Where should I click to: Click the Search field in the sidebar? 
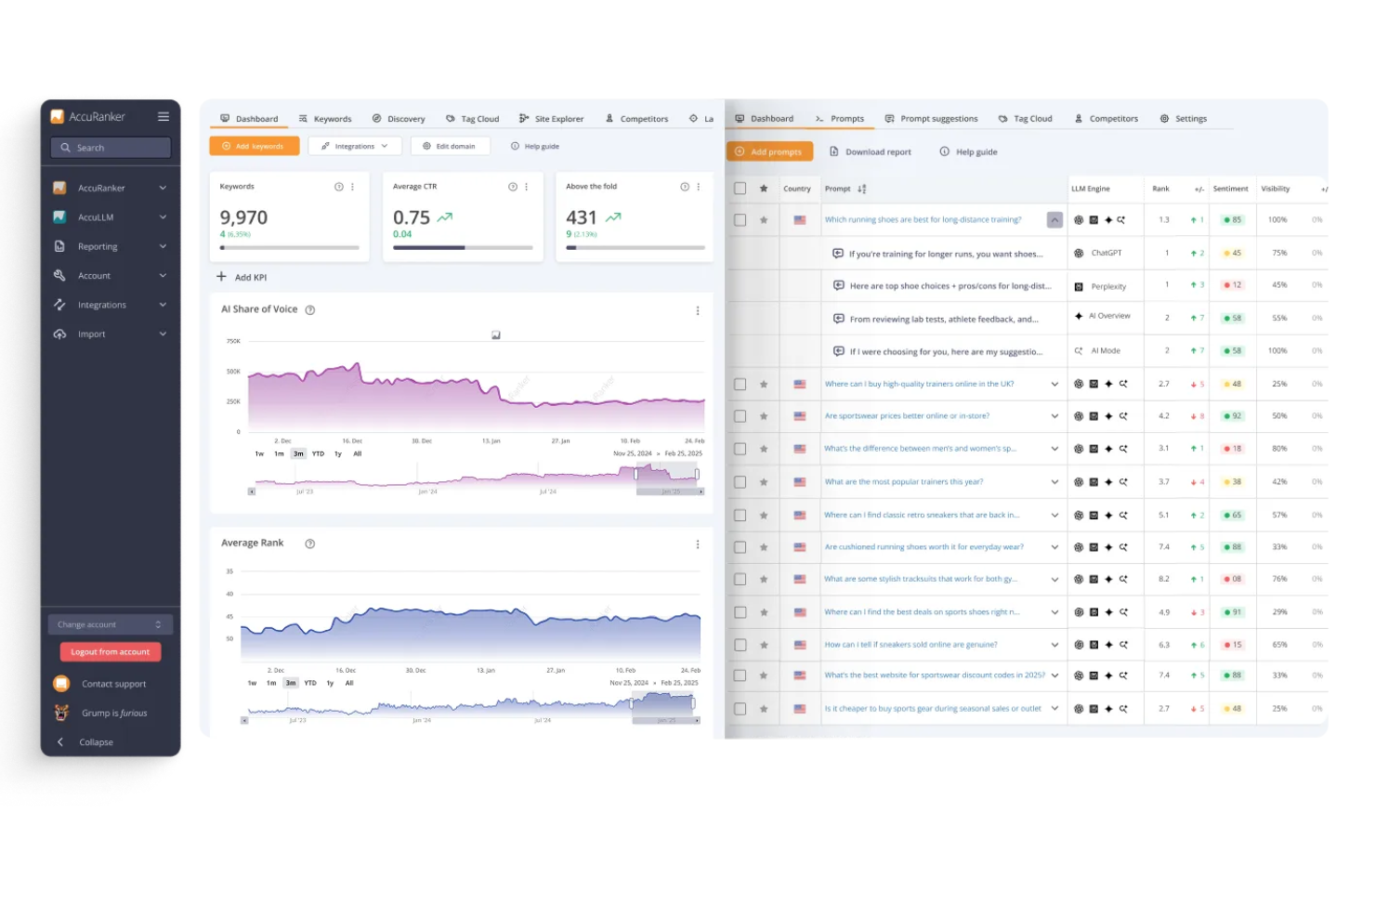(110, 147)
